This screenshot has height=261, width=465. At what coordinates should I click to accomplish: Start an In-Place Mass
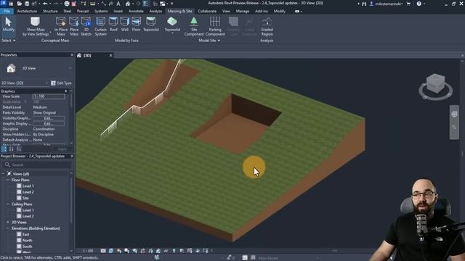pyautogui.click(x=61, y=26)
